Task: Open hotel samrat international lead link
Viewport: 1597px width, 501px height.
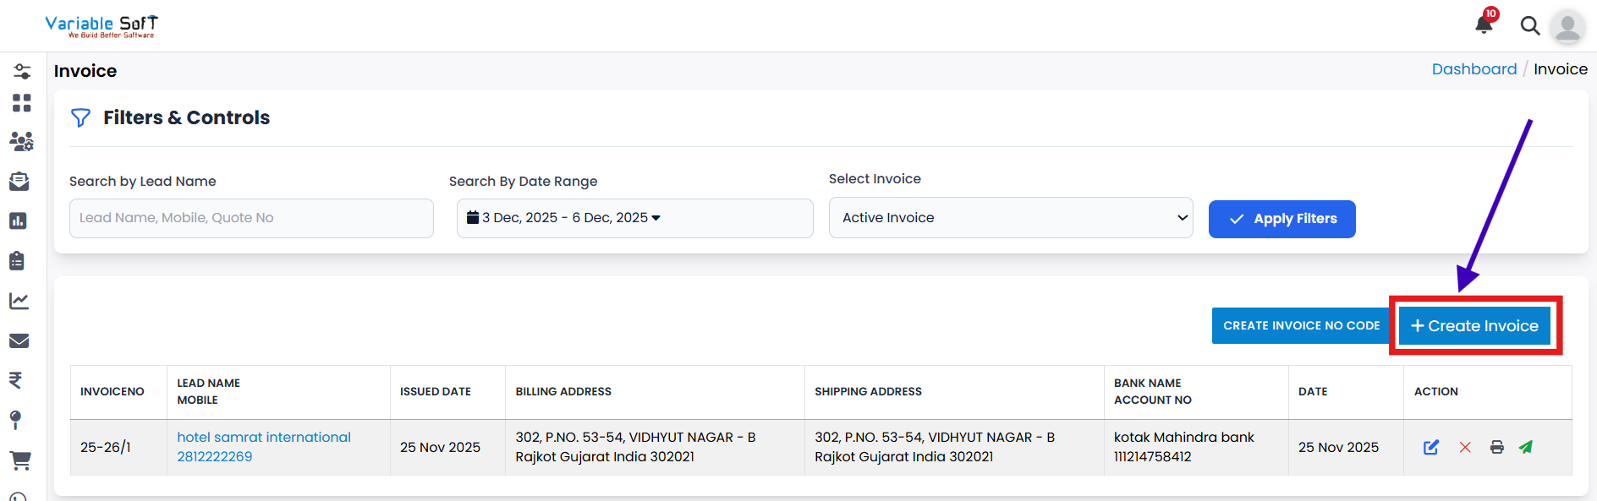Action: coord(264,438)
